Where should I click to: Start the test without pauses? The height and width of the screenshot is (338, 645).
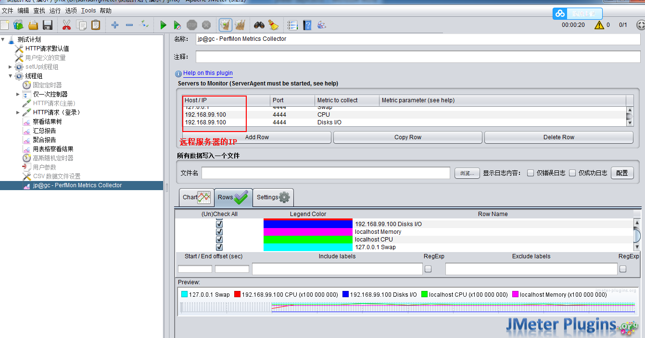pos(177,25)
